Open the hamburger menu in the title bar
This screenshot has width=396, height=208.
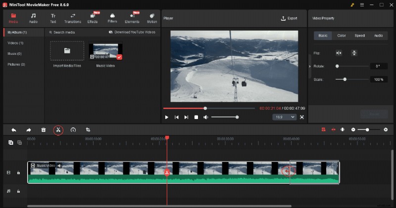point(362,5)
